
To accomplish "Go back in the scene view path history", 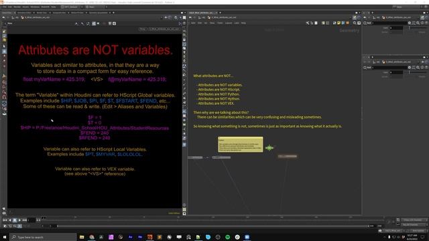I will coord(4,17).
